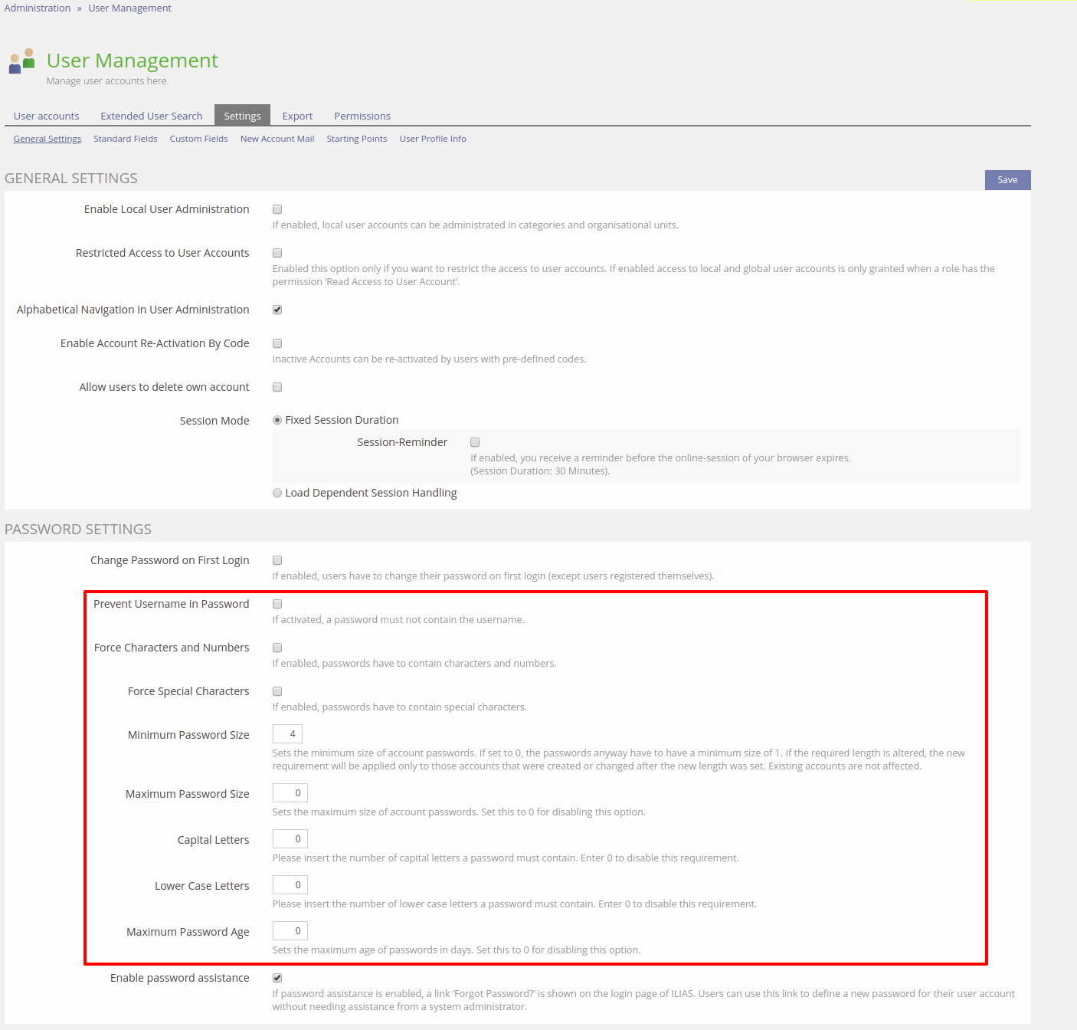
Task: Enable the Session-Reminder checkbox
Action: click(475, 442)
